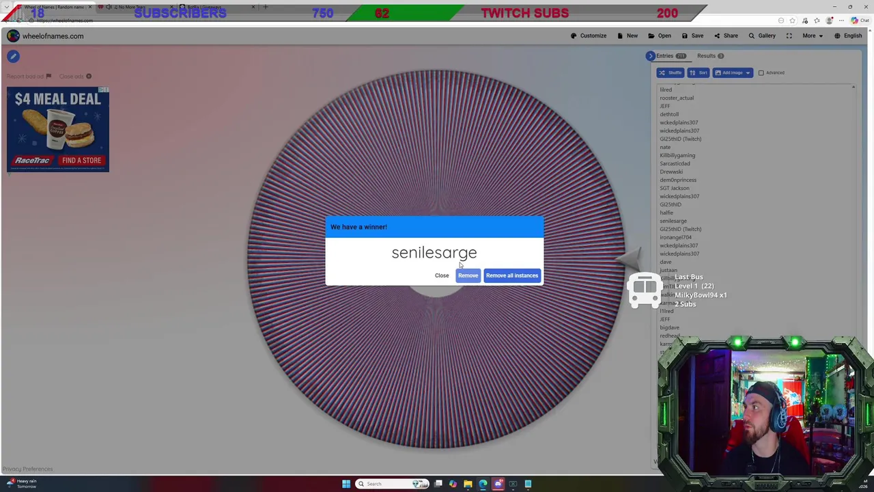The width and height of the screenshot is (874, 492).
Task: Select entry nate in list
Action: click(x=665, y=147)
